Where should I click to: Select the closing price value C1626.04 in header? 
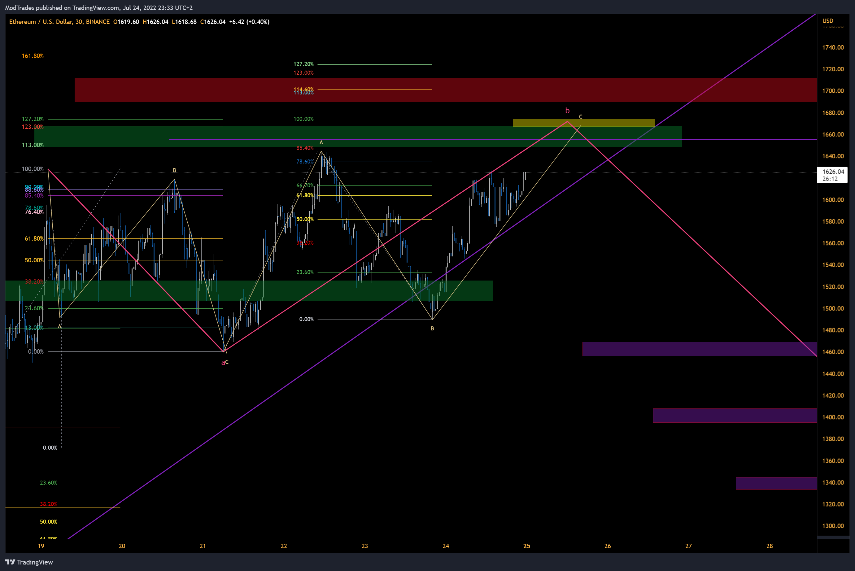click(x=213, y=22)
